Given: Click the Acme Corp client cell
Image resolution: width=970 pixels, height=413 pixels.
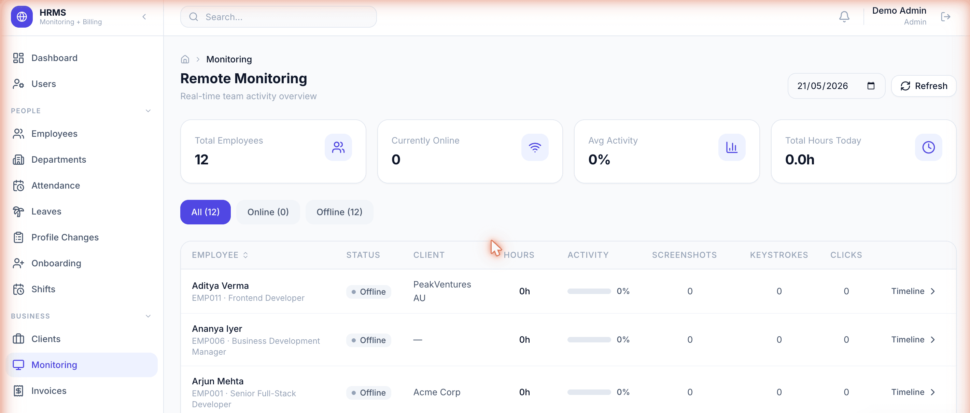Looking at the screenshot, I should coord(437,392).
